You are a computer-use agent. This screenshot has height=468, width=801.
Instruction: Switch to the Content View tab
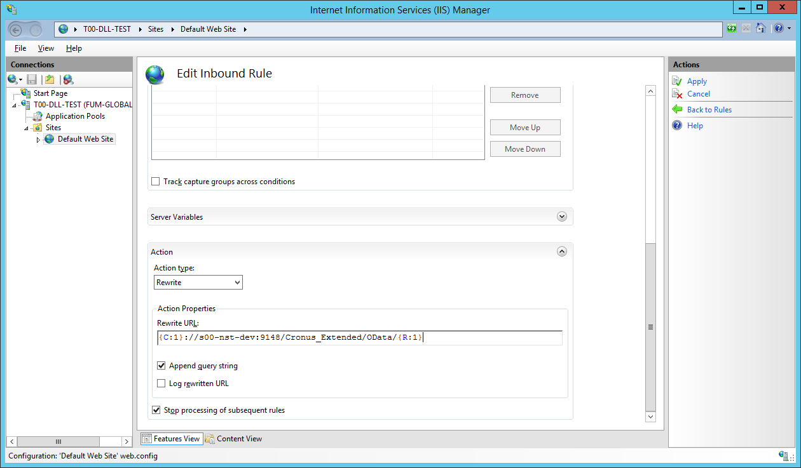234,439
